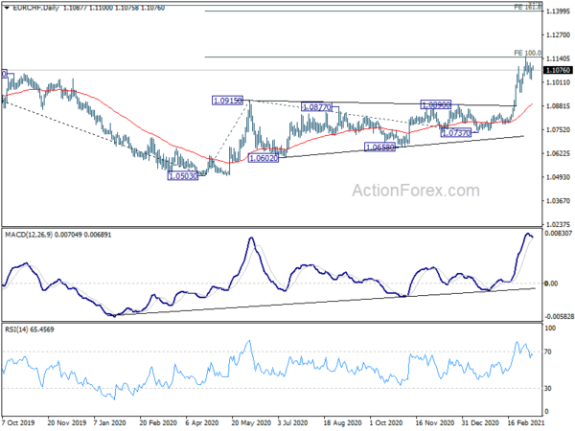Select the FE 161.8 projection line label
575x431 pixels.
(527, 7)
